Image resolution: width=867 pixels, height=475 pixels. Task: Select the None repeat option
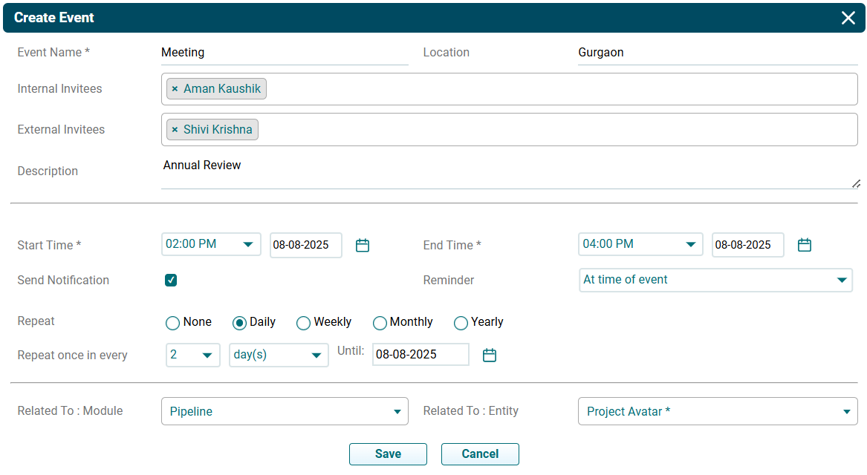(x=172, y=323)
